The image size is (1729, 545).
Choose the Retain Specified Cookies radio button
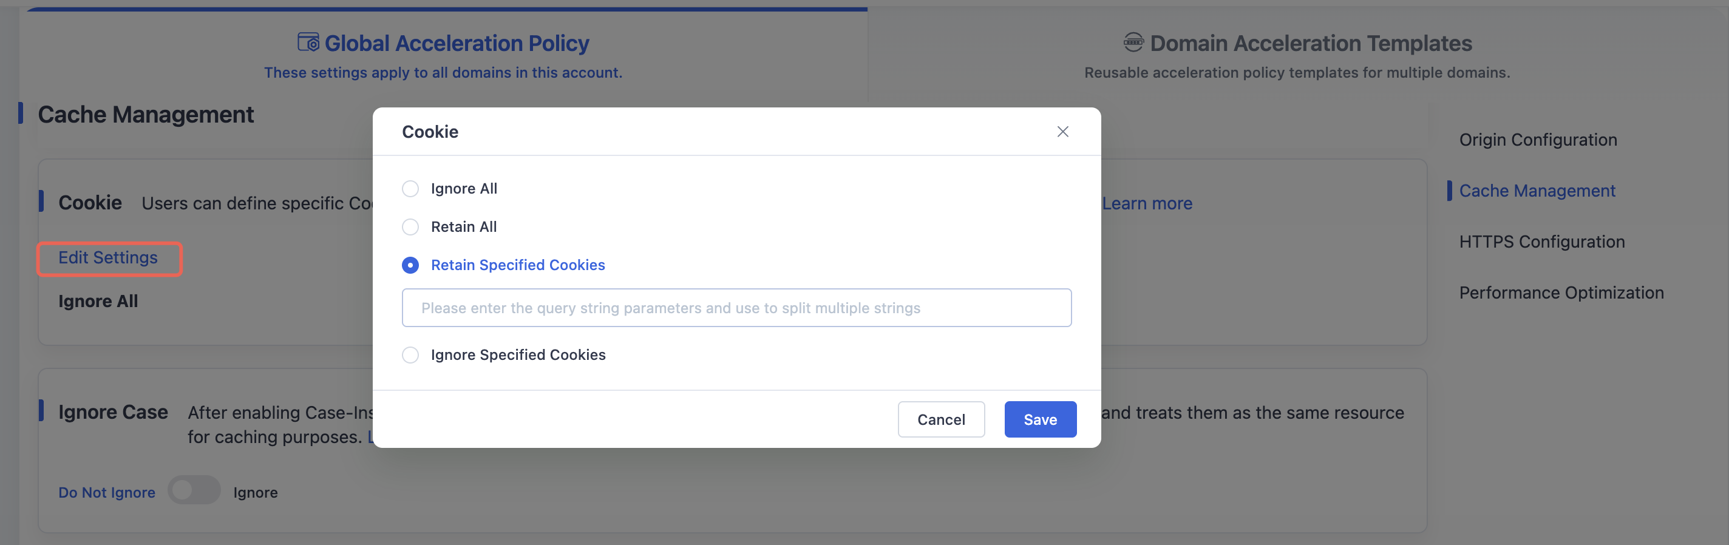tap(410, 265)
